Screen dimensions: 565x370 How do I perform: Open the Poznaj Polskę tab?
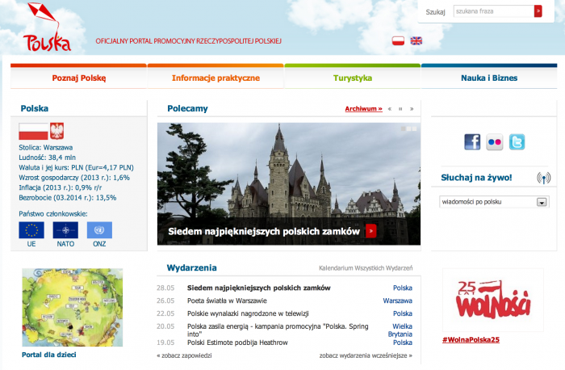coord(79,78)
